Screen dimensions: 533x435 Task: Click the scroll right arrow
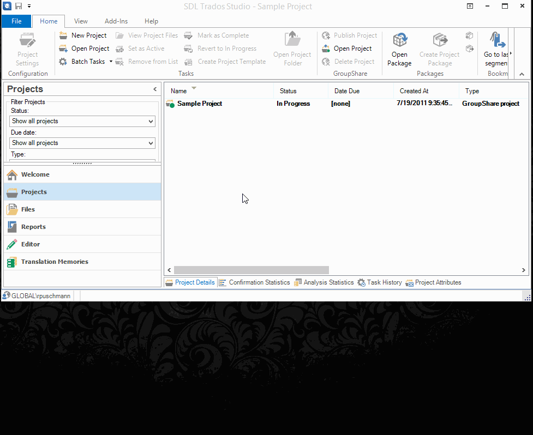pyautogui.click(x=524, y=270)
